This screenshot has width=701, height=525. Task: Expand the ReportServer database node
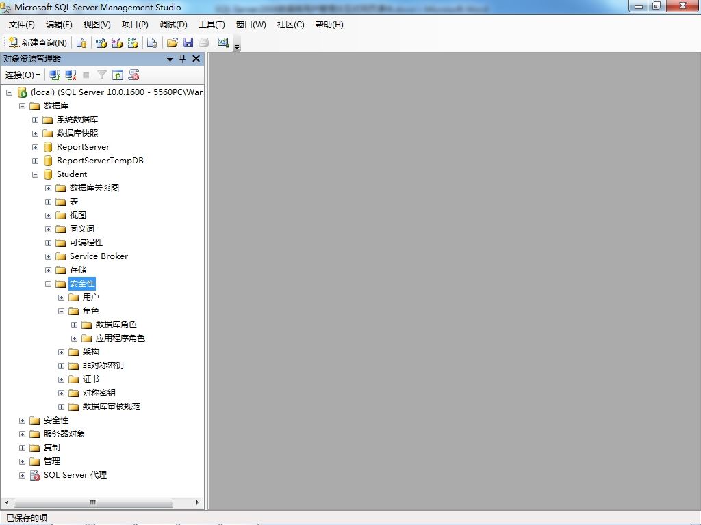(35, 148)
